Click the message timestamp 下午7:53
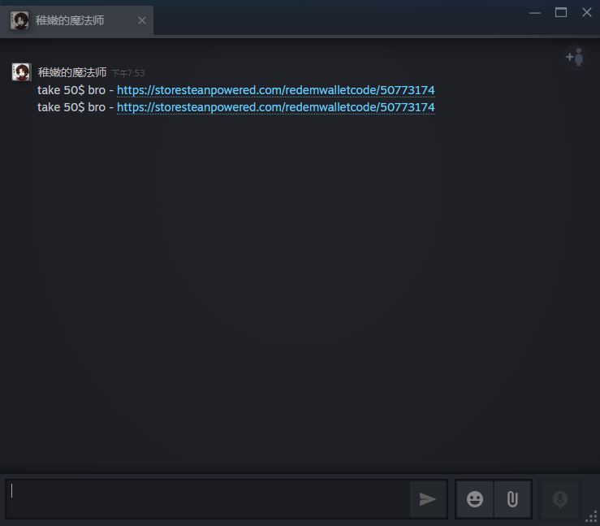Viewport: 600px width, 526px height. click(127, 73)
